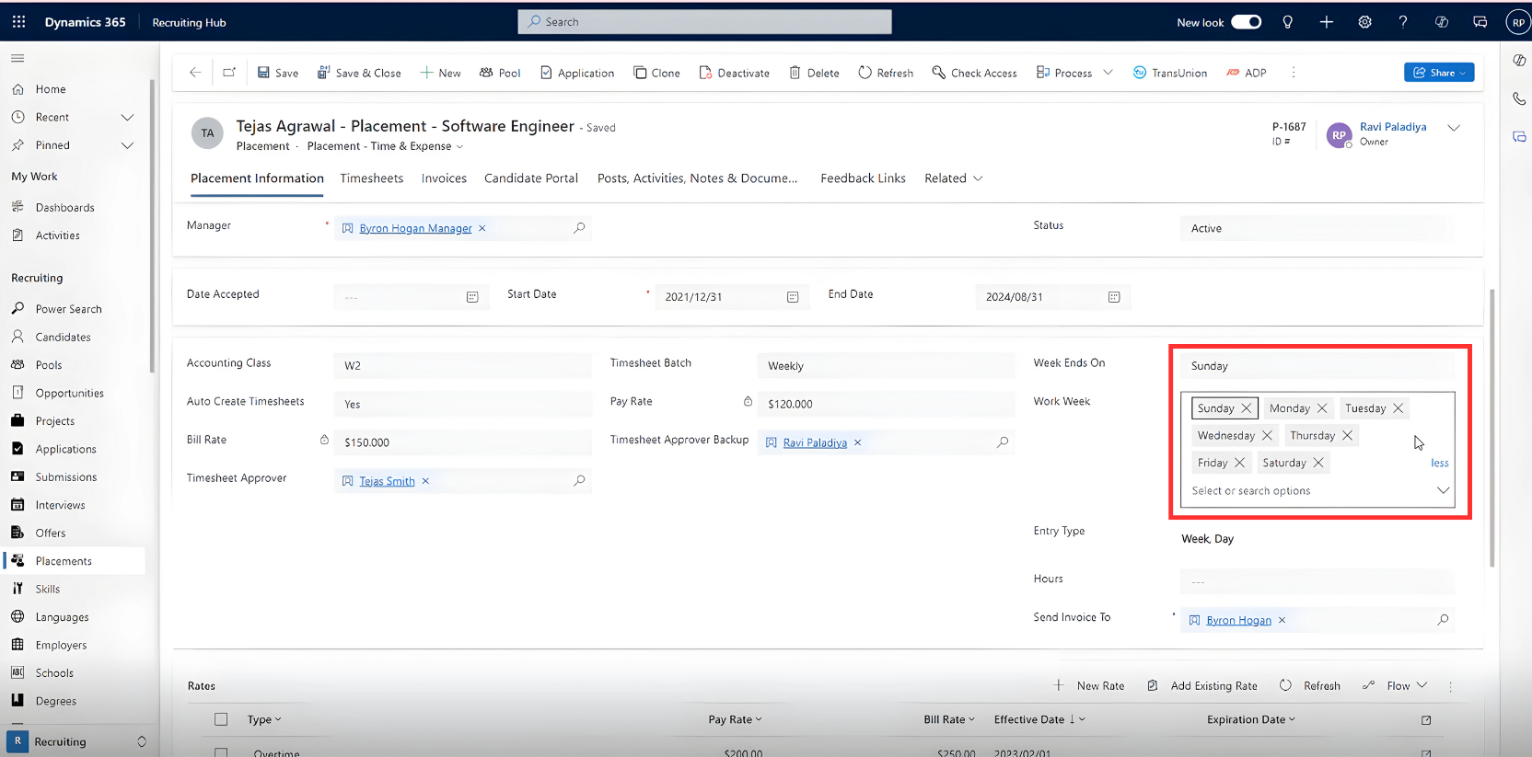The height and width of the screenshot is (757, 1532).
Task: Click the Pool command
Action: coord(500,73)
